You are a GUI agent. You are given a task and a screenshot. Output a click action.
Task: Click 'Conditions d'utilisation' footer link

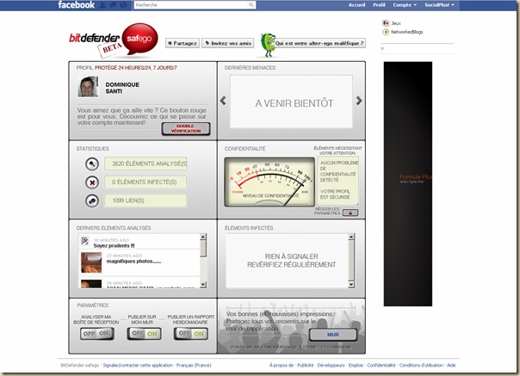pyautogui.click(x=421, y=365)
